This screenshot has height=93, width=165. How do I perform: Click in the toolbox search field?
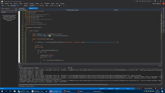[x=8, y=10]
